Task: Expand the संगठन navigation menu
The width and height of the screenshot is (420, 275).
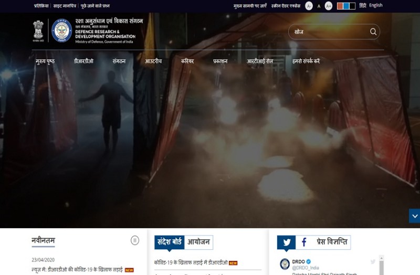Action: click(x=119, y=61)
